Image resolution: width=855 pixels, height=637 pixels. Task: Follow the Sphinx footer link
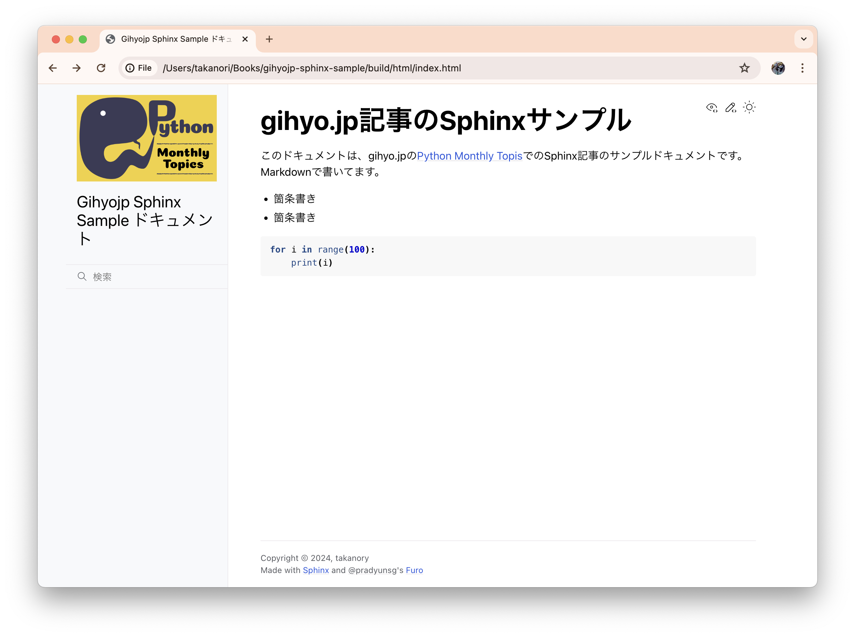click(x=315, y=570)
